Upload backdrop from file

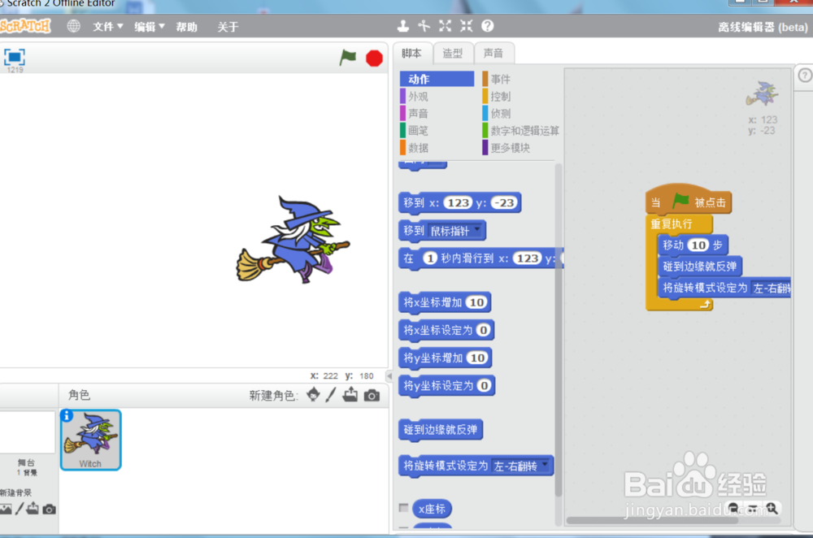tap(33, 508)
